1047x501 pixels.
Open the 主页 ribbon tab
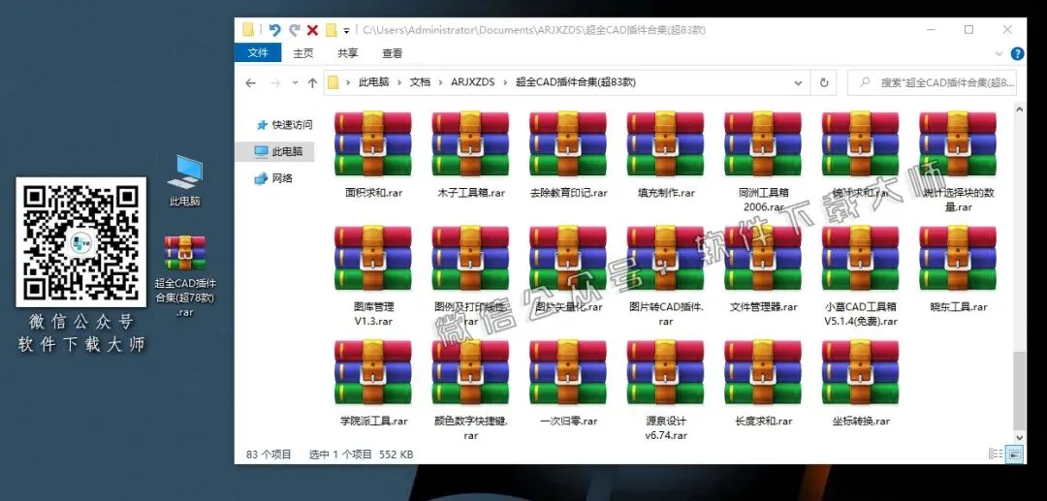303,53
